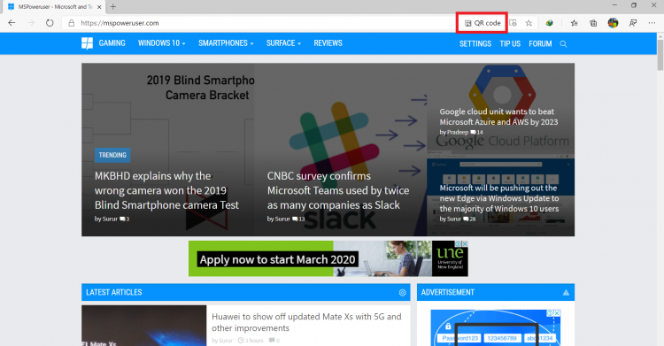Open a new tab with plus button

(x=113, y=7)
